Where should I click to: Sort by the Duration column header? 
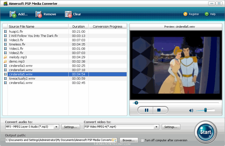click(x=79, y=27)
